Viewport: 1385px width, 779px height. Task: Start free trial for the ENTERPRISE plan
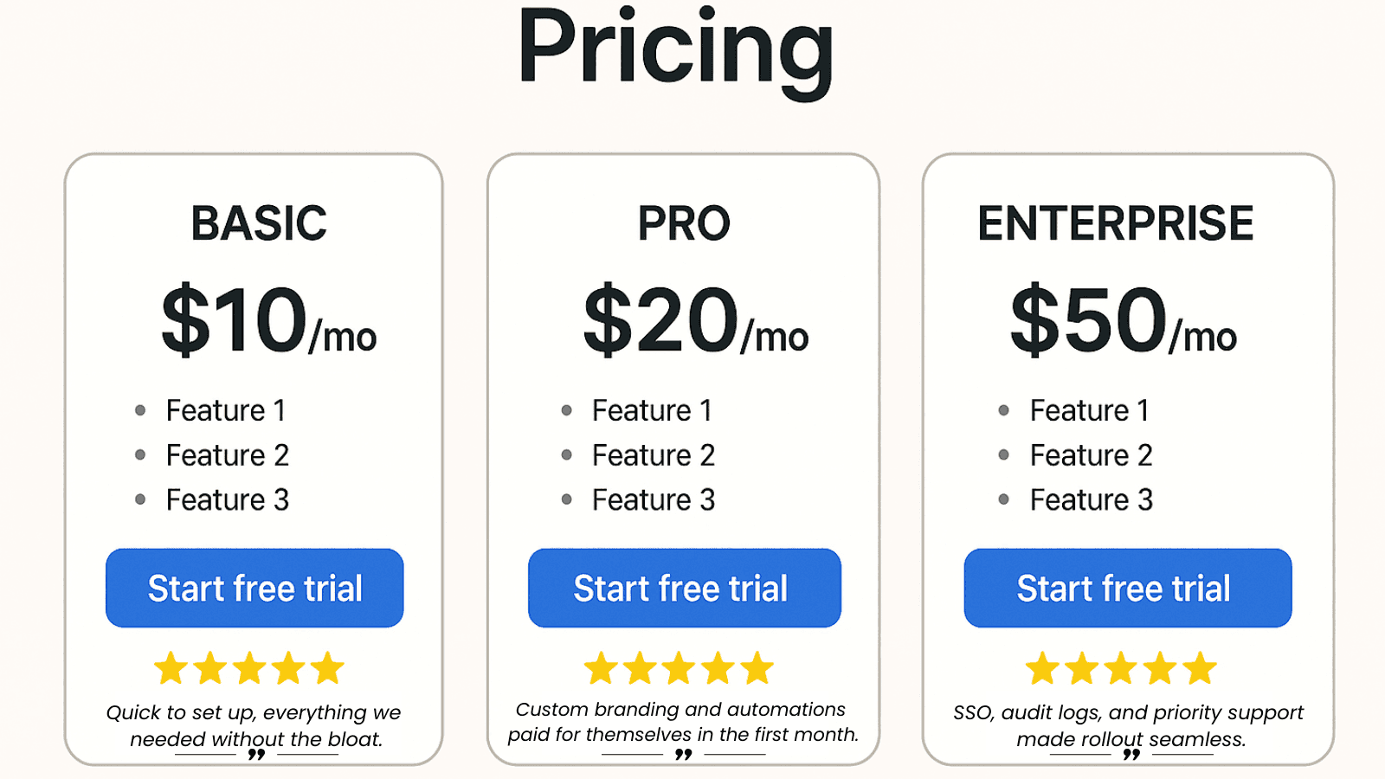[x=1127, y=588]
